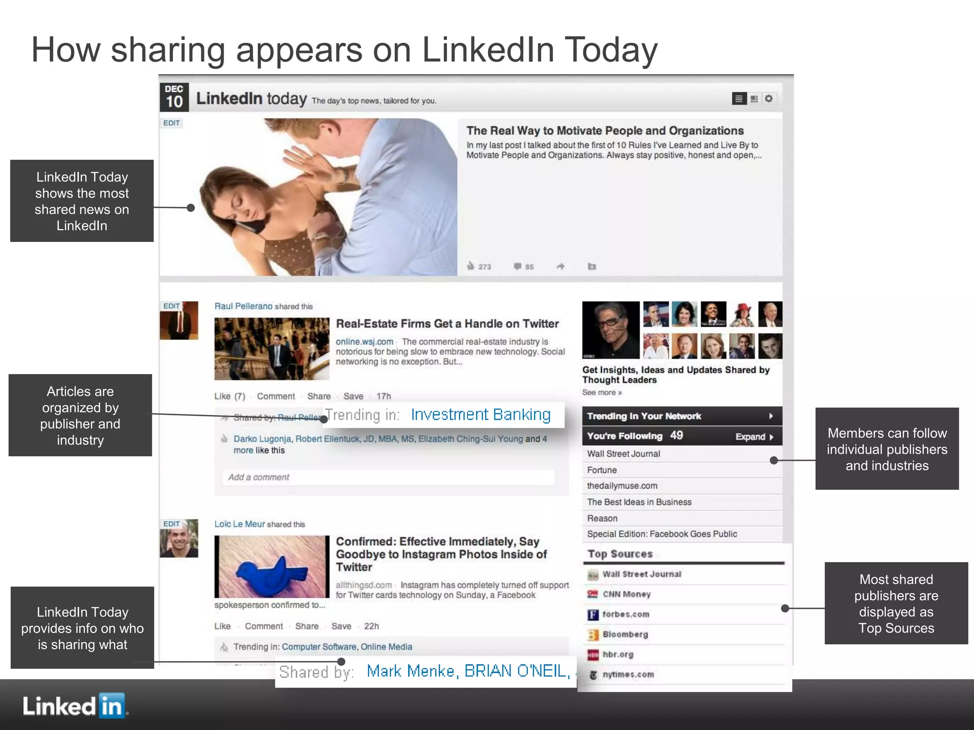Expand the You're Following list
Viewport: 974px width, 730px height.
(x=754, y=437)
